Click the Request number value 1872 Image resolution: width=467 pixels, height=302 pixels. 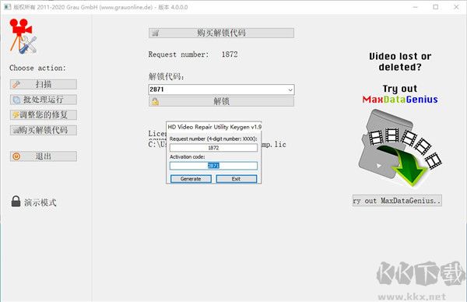pyautogui.click(x=230, y=54)
